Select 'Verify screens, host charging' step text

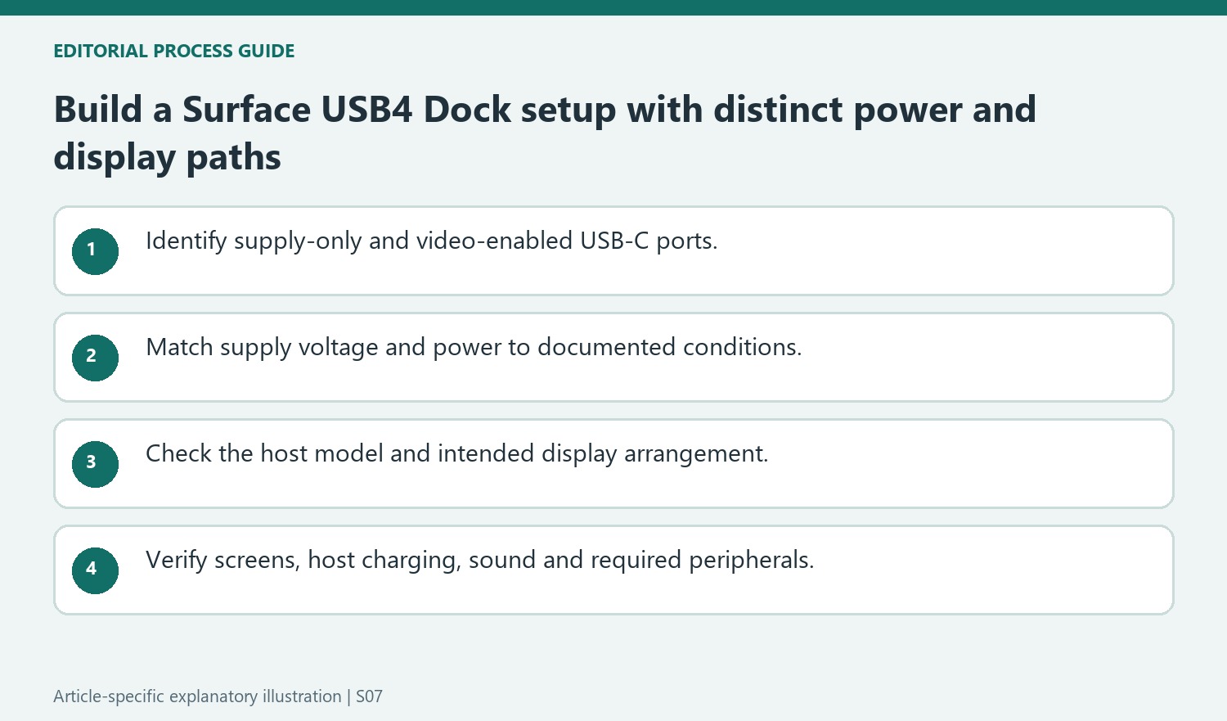pyautogui.click(x=480, y=561)
